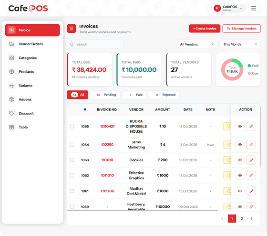Click the Total Due card

90,69
